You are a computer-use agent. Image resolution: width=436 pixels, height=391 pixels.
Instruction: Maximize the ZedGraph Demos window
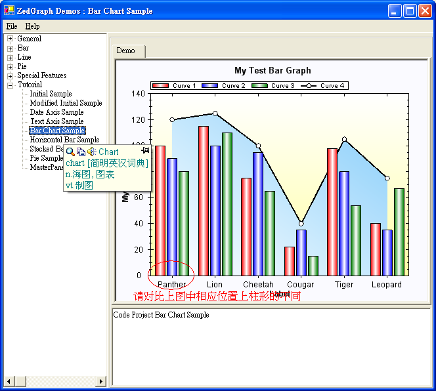coord(410,11)
